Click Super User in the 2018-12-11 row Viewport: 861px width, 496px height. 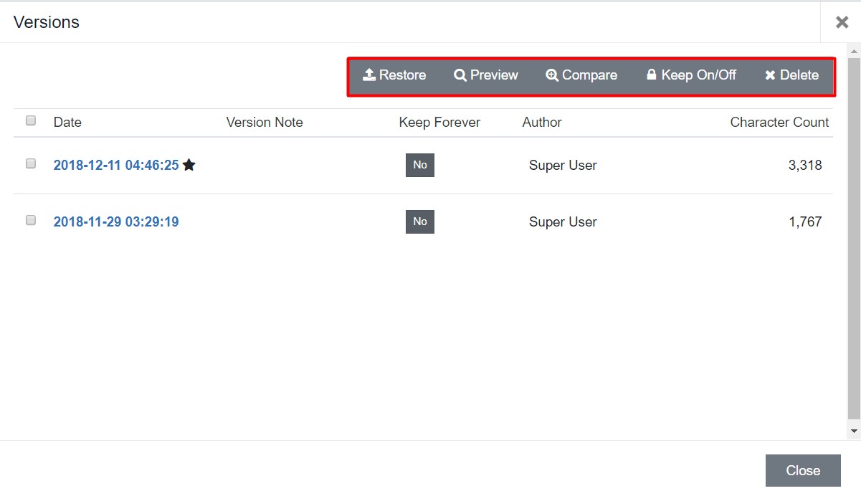pos(563,165)
